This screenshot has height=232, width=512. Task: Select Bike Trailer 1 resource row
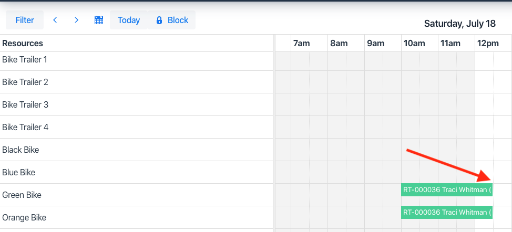pos(25,60)
